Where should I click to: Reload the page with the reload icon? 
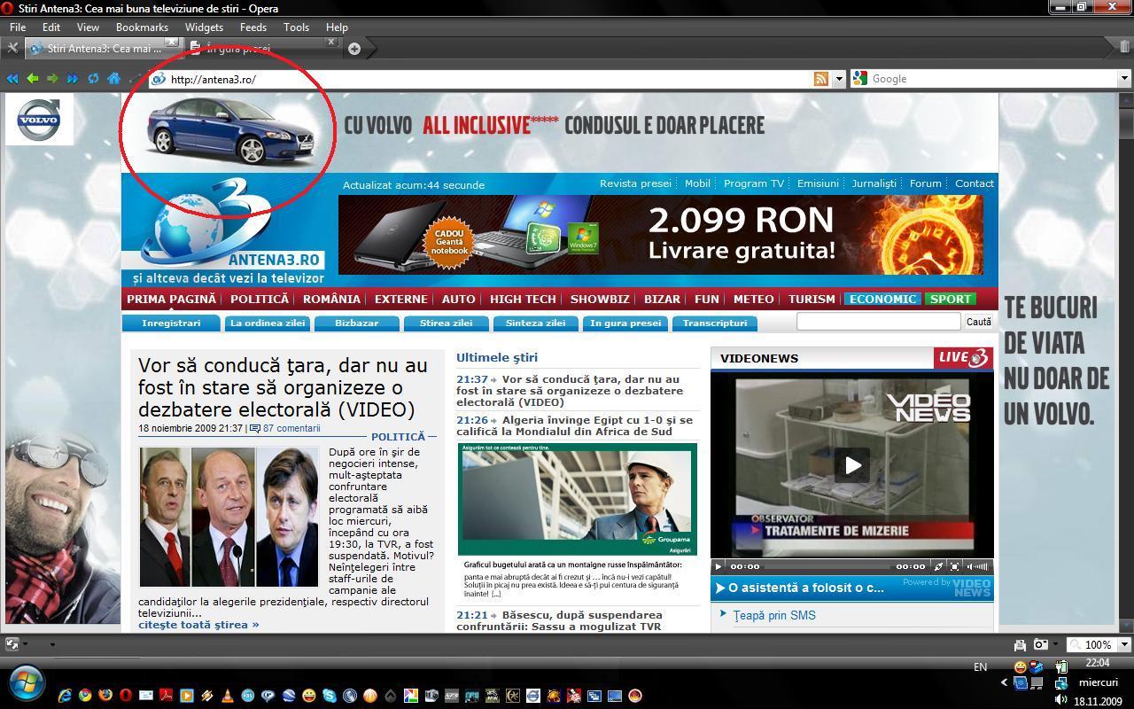(93, 79)
